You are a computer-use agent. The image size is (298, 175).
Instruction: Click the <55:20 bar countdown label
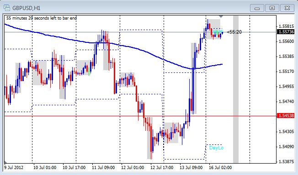point(234,32)
